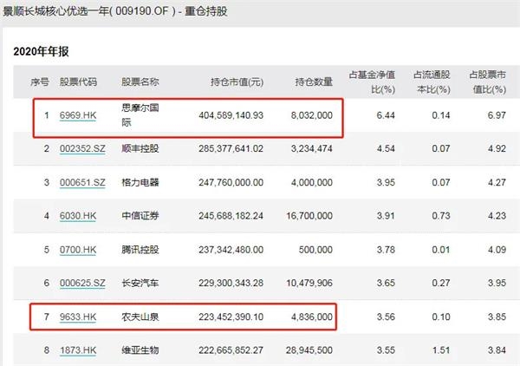The image size is (520, 366).
Task: Click stock value ratio 3.84
Action: (x=497, y=350)
